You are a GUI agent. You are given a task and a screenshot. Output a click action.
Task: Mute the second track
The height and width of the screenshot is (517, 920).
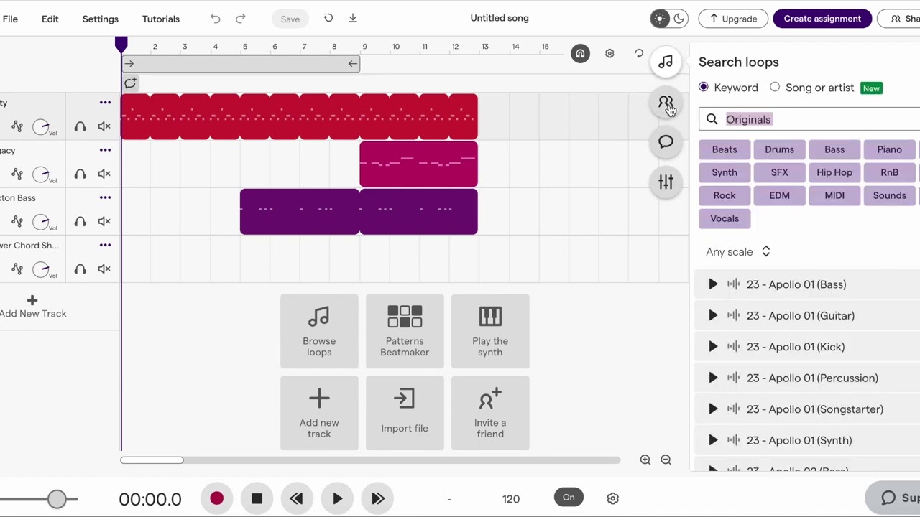click(x=104, y=173)
